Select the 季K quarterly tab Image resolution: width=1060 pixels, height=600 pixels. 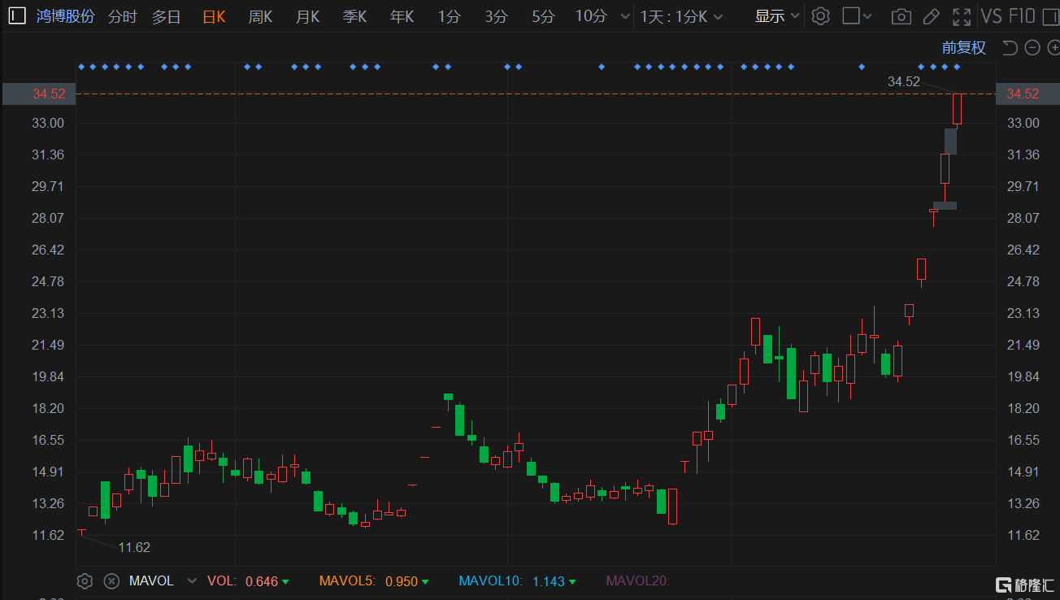(355, 16)
